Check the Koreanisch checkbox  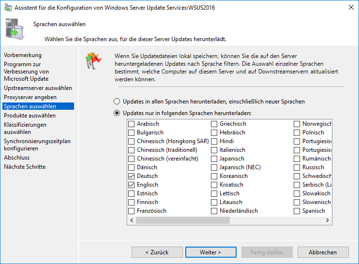click(214, 176)
